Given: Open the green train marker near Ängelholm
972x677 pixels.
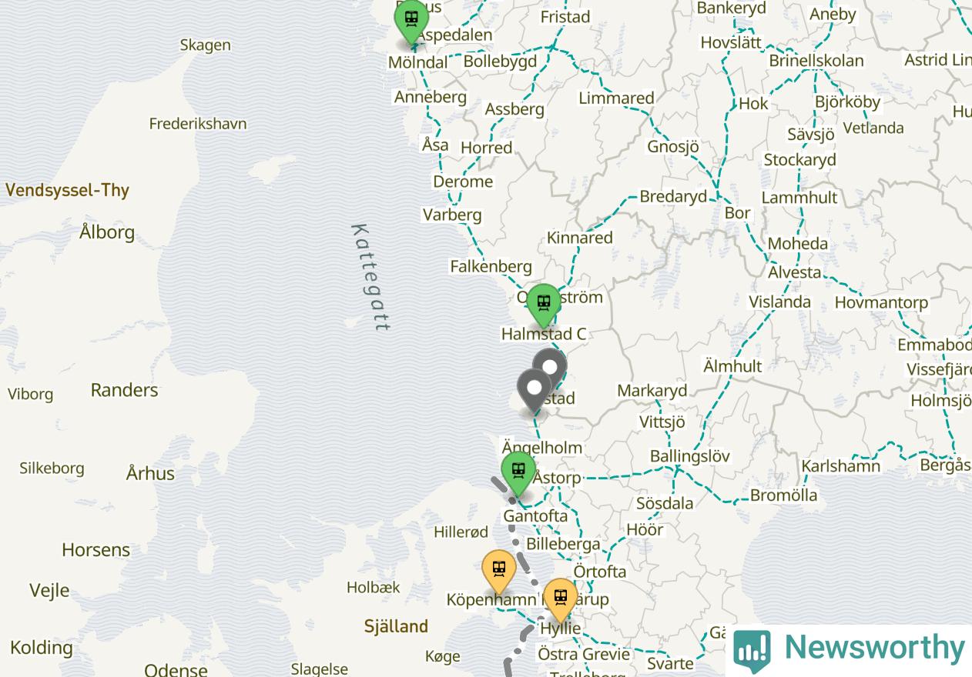Looking at the screenshot, I should [518, 472].
